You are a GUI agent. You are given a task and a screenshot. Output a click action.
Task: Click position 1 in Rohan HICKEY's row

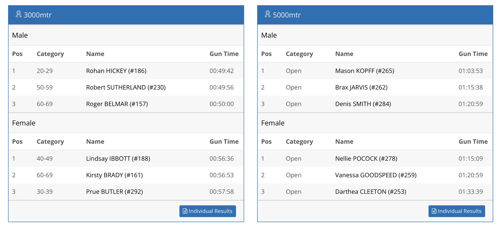point(14,71)
